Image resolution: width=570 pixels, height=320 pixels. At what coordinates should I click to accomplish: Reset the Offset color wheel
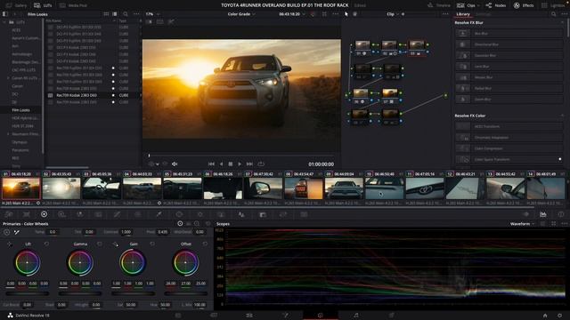click(x=206, y=244)
